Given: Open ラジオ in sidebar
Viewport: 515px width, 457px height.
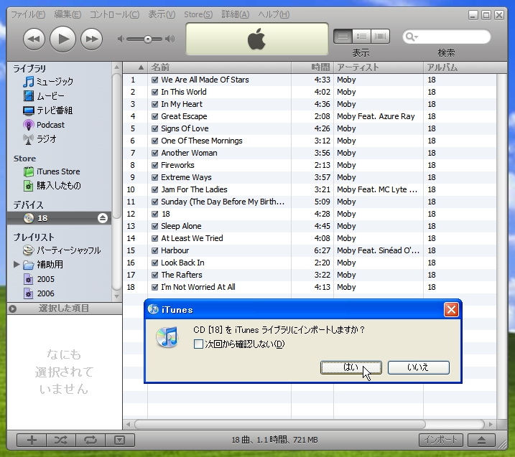Looking at the screenshot, I should tap(40, 139).
